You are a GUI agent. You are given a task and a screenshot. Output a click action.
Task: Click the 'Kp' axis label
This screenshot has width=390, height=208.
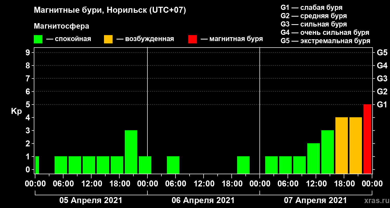click(x=16, y=111)
